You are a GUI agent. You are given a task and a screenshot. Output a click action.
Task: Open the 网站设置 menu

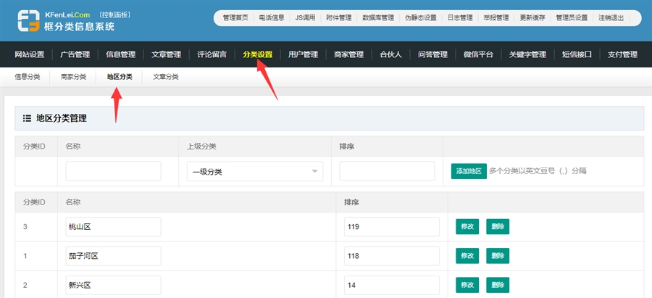30,54
